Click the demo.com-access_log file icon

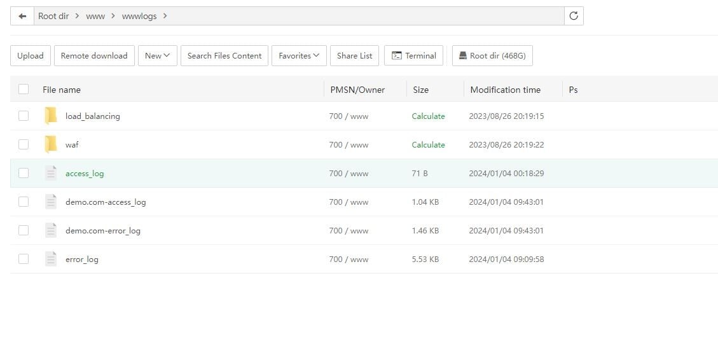coord(51,202)
